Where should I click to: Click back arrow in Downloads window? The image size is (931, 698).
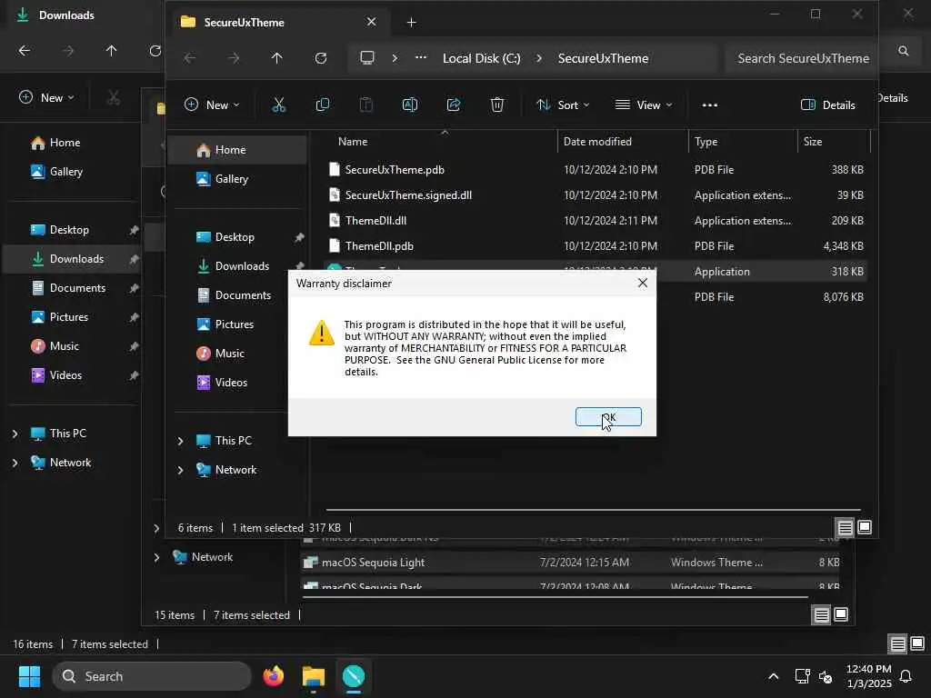[25, 51]
